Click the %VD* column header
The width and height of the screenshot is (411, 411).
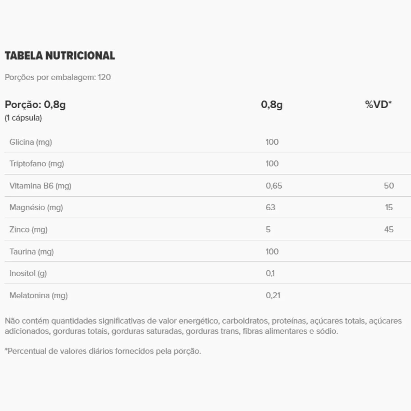coord(378,104)
